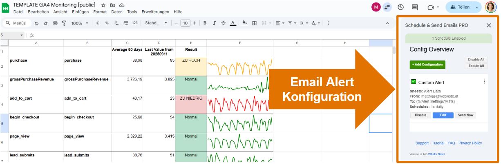Viewport: 501px width, 165px height.
Task: Format cell as percent
Action: 107,23
